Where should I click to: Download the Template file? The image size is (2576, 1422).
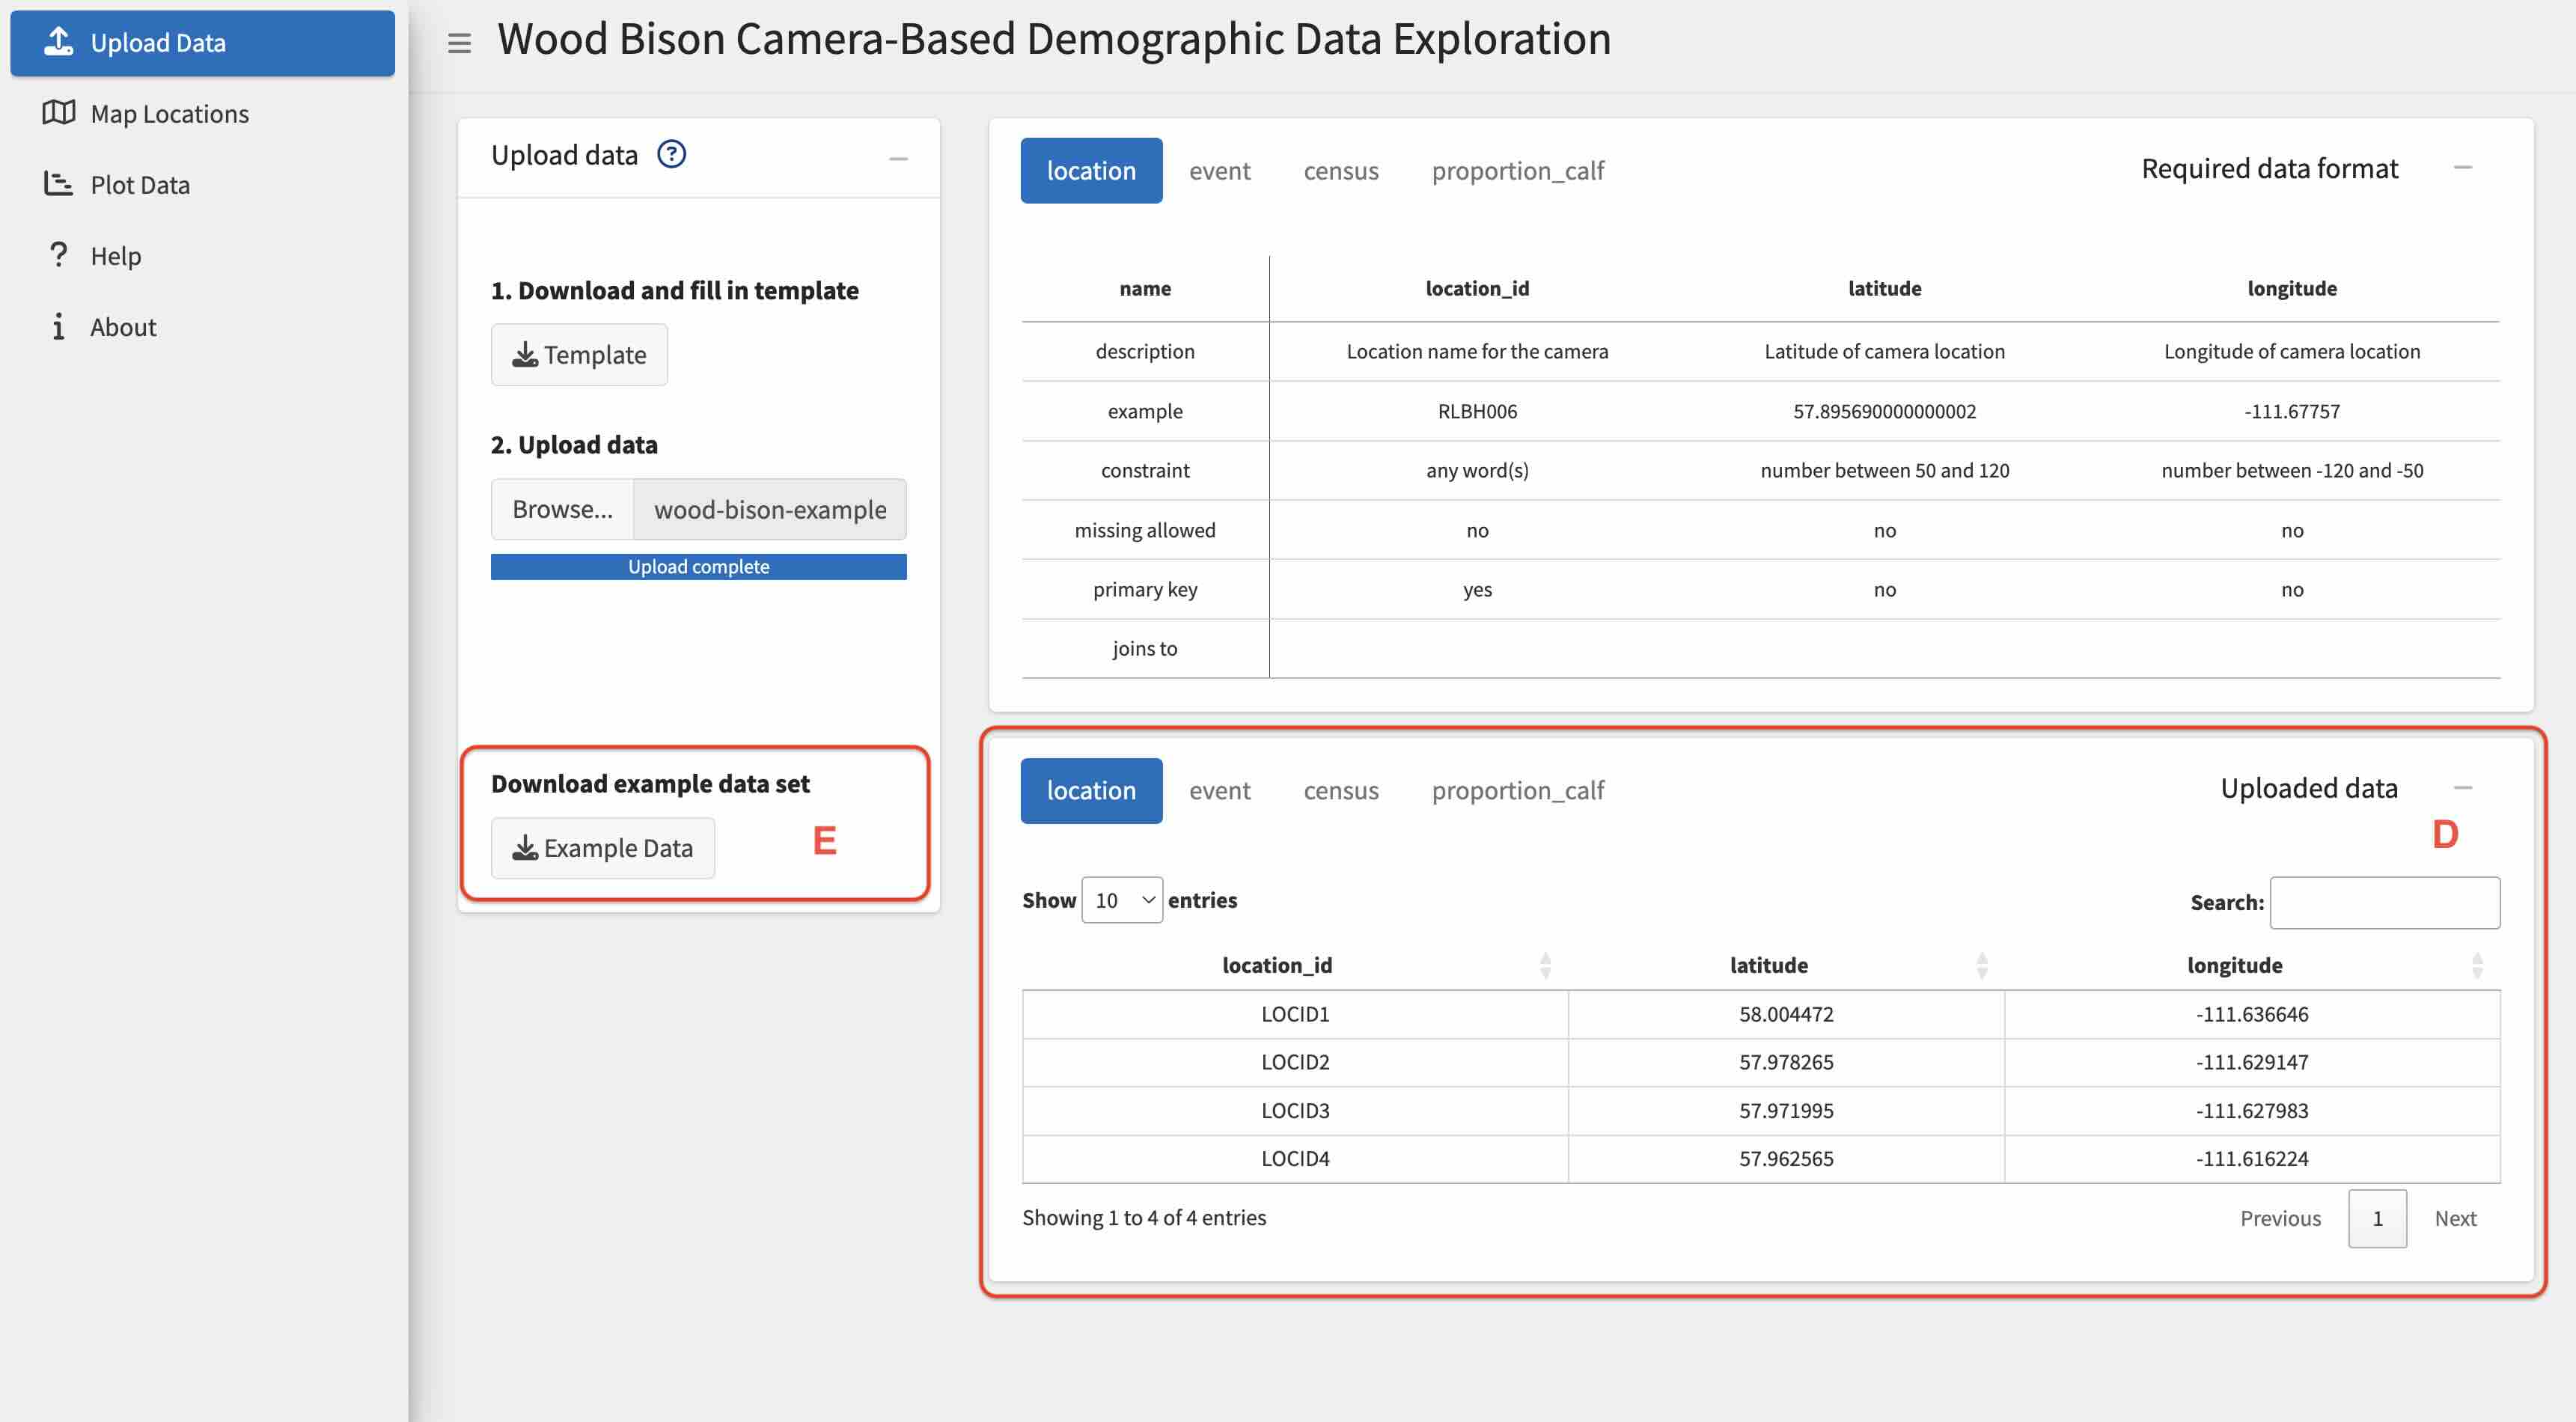[579, 355]
